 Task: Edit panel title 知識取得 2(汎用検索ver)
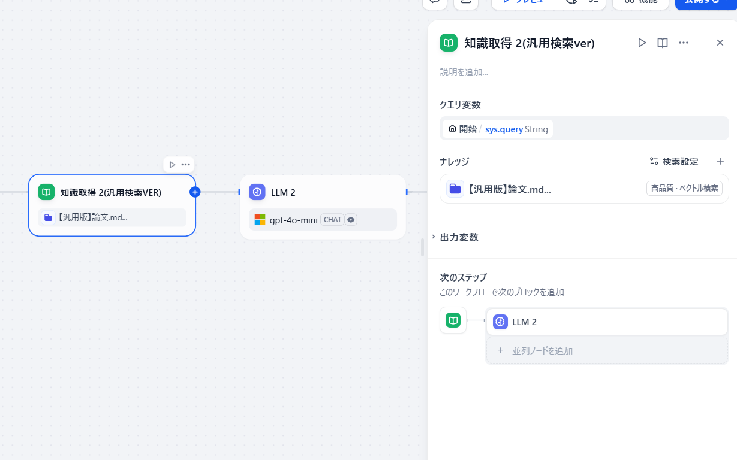529,43
